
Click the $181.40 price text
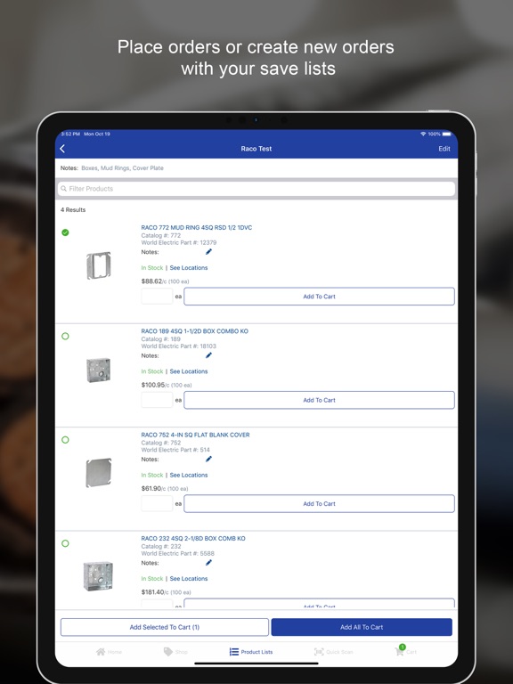click(x=152, y=592)
